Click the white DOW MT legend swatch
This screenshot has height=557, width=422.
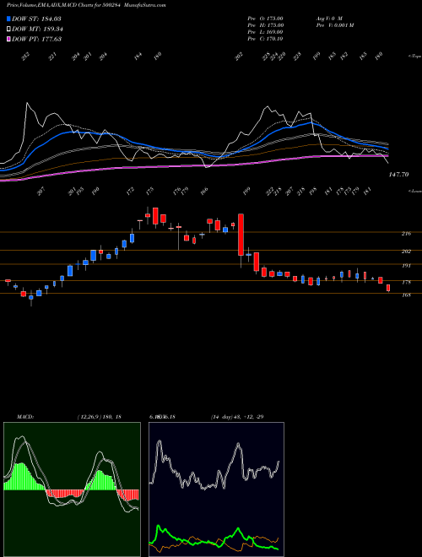pos(8,29)
